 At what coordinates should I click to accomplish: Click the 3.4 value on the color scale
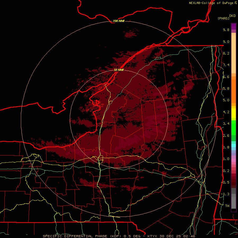pos(226,124)
